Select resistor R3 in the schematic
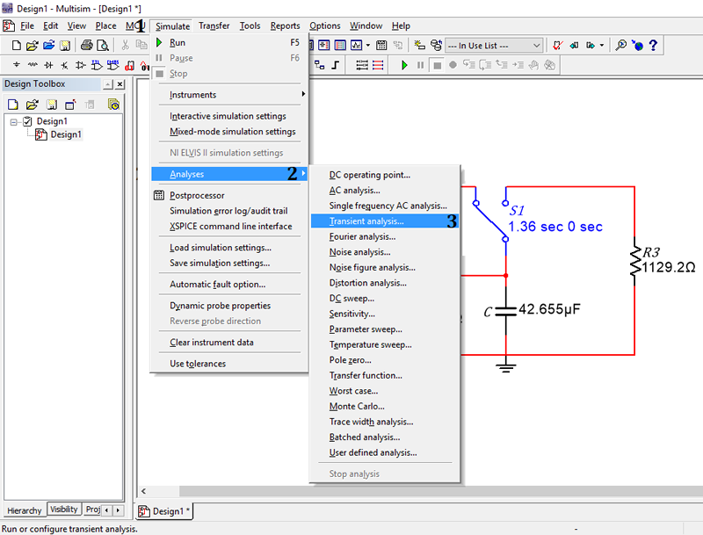The width and height of the screenshot is (703, 535). pyautogui.click(x=635, y=263)
